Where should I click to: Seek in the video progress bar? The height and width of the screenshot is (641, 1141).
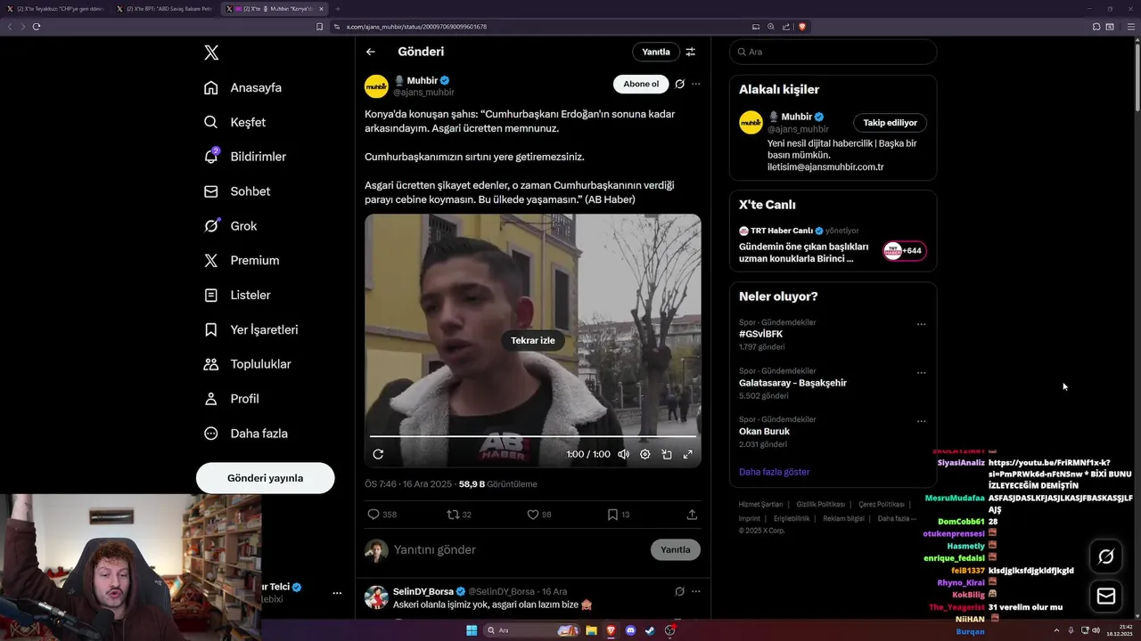[x=533, y=436]
